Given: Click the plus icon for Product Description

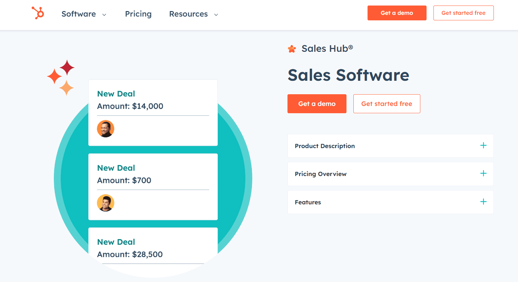Looking at the screenshot, I should point(483,145).
